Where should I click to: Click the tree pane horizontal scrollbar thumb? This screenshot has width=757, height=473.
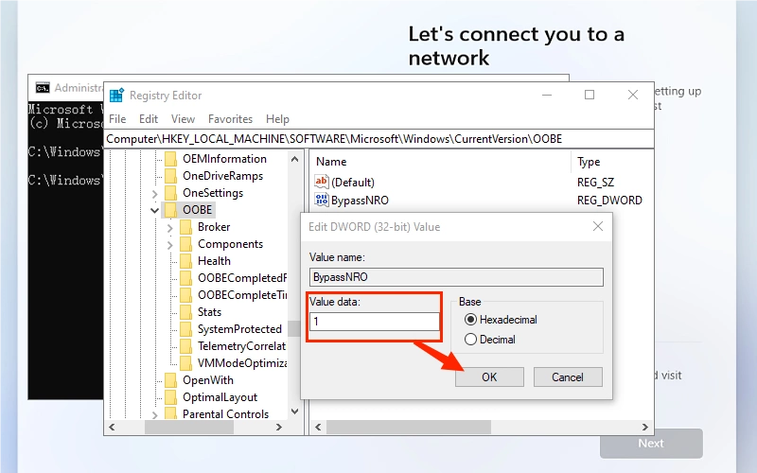tap(189, 428)
